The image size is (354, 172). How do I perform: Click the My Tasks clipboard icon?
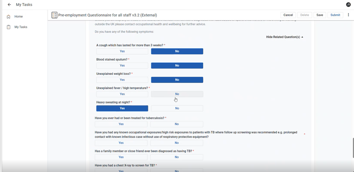pyautogui.click(x=8, y=27)
